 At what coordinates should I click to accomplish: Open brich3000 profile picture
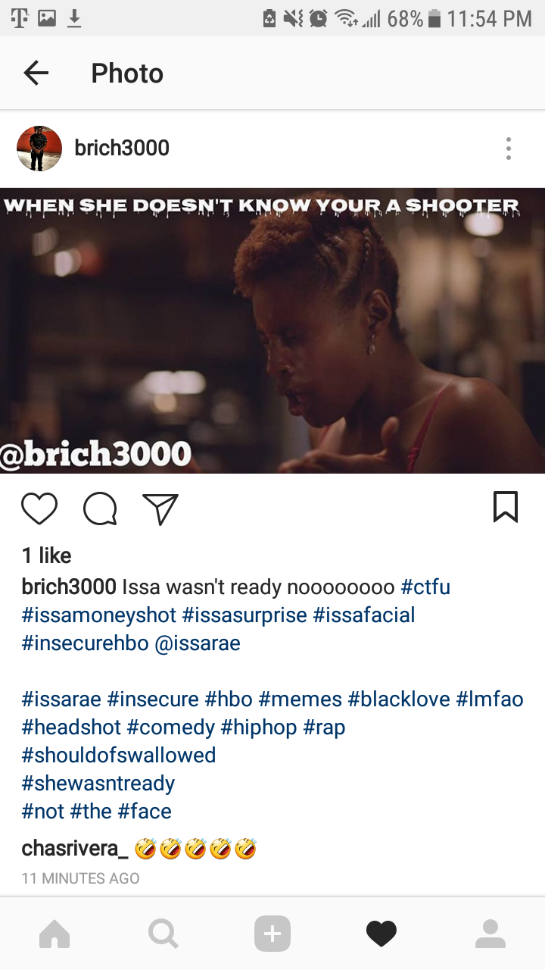pyautogui.click(x=39, y=149)
